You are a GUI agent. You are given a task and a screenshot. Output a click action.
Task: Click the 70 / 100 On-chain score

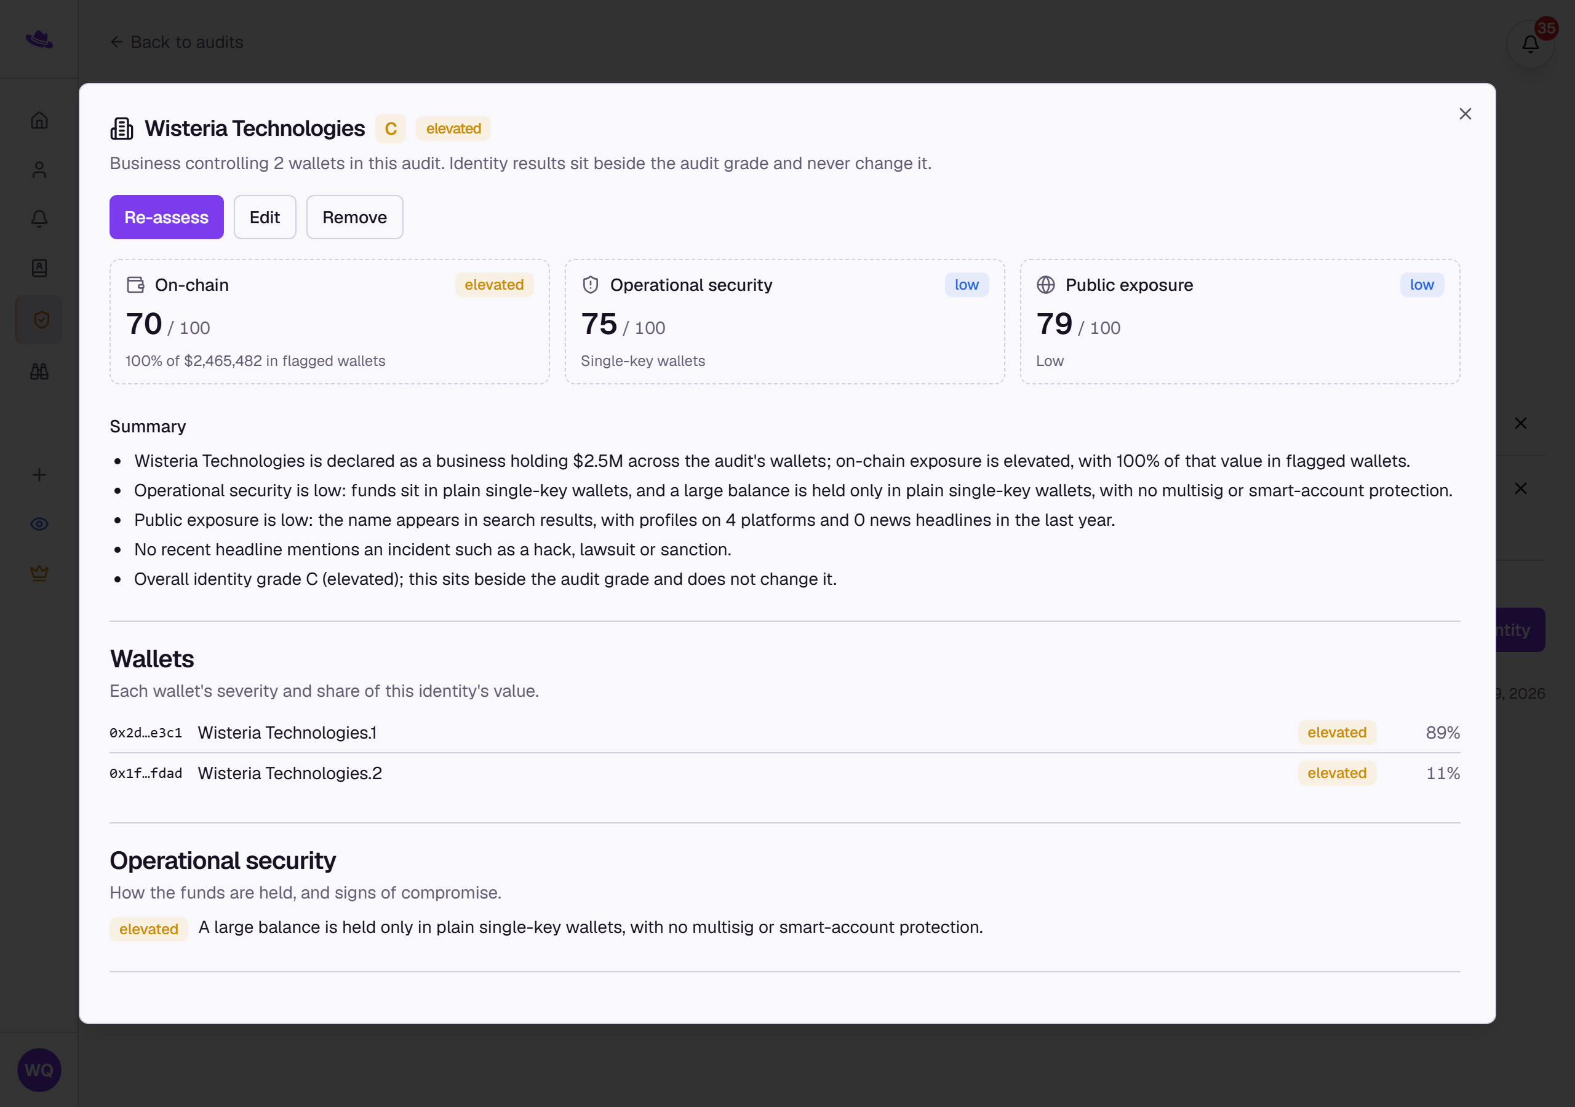pyautogui.click(x=168, y=325)
